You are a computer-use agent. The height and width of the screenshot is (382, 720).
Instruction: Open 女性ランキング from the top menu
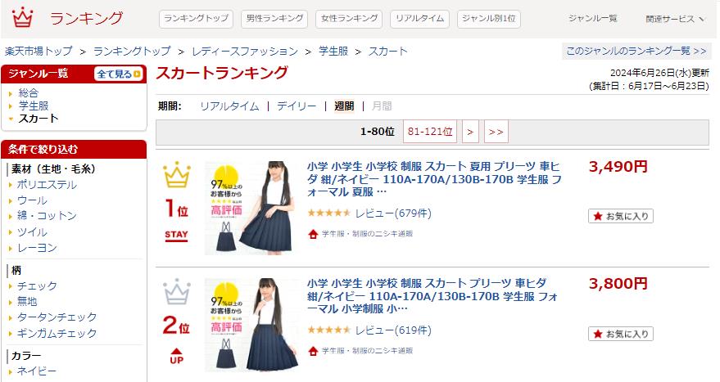point(349,19)
